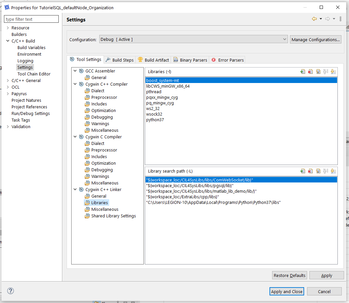Click the GCC Assembler tool icon
The image size is (349, 303).
click(x=81, y=71)
